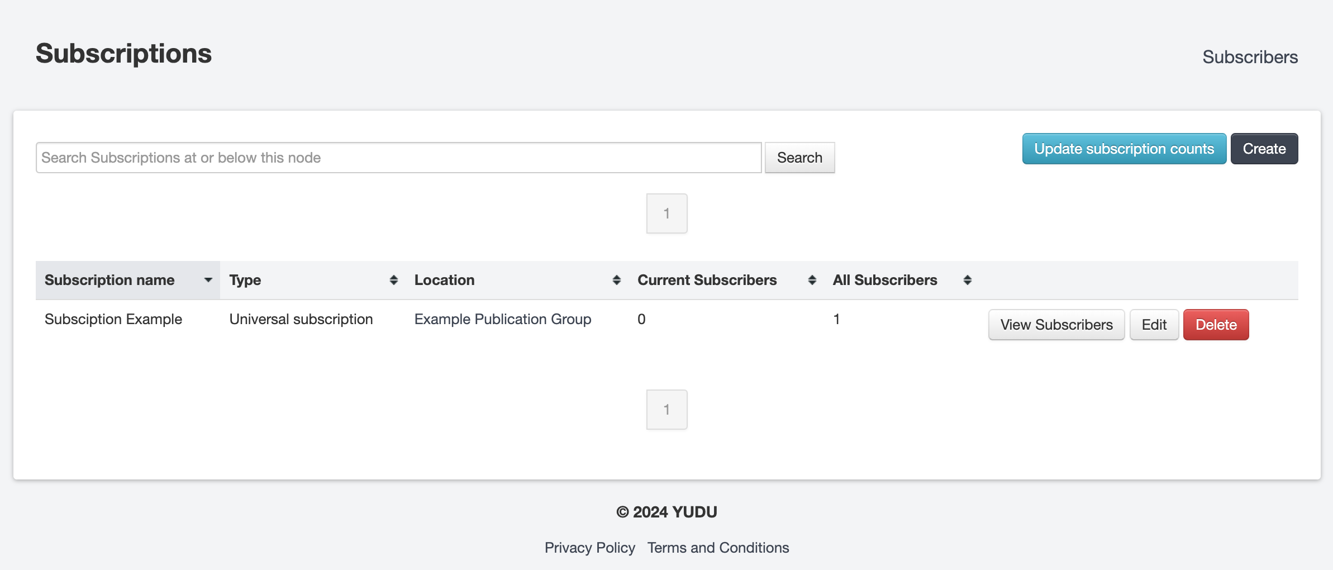Edit the Subsciption Example row
This screenshot has height=570, width=1333.
[x=1154, y=325]
